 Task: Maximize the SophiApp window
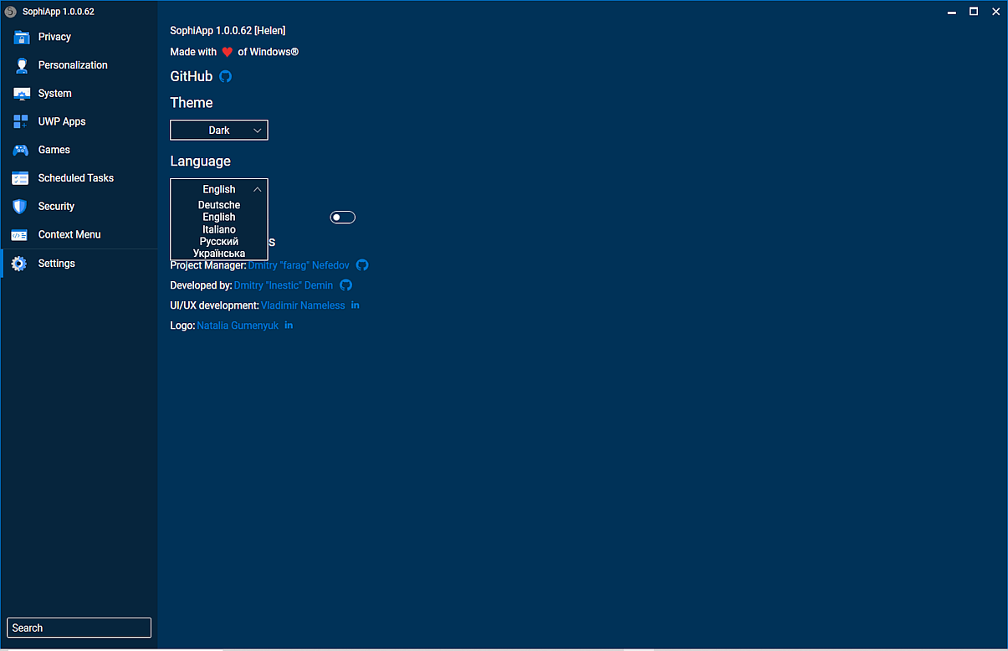click(974, 12)
